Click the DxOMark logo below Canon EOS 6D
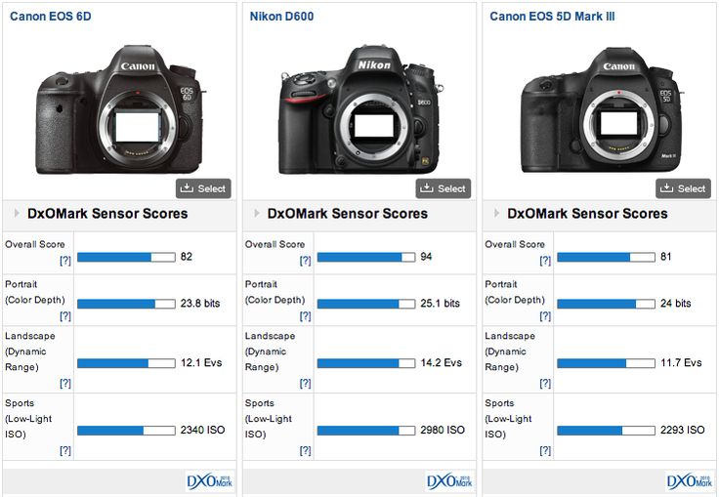Image resolution: width=719 pixels, height=497 pixels. (210, 481)
